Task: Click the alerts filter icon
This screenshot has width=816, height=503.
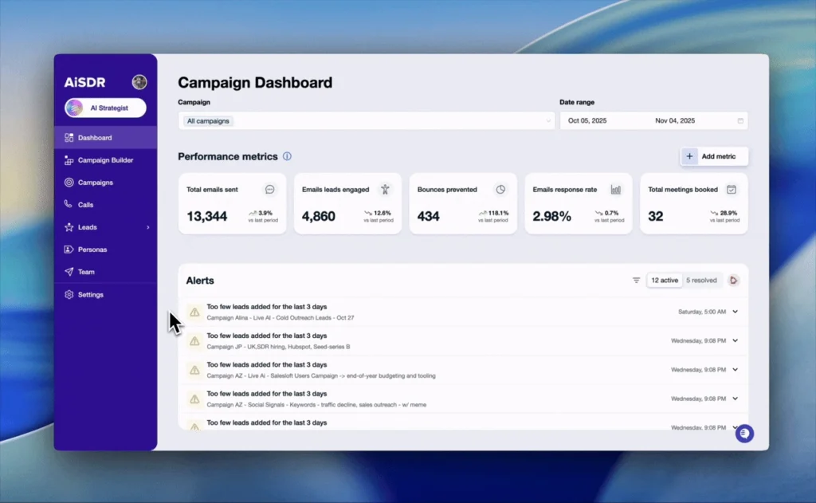Action: (636, 281)
